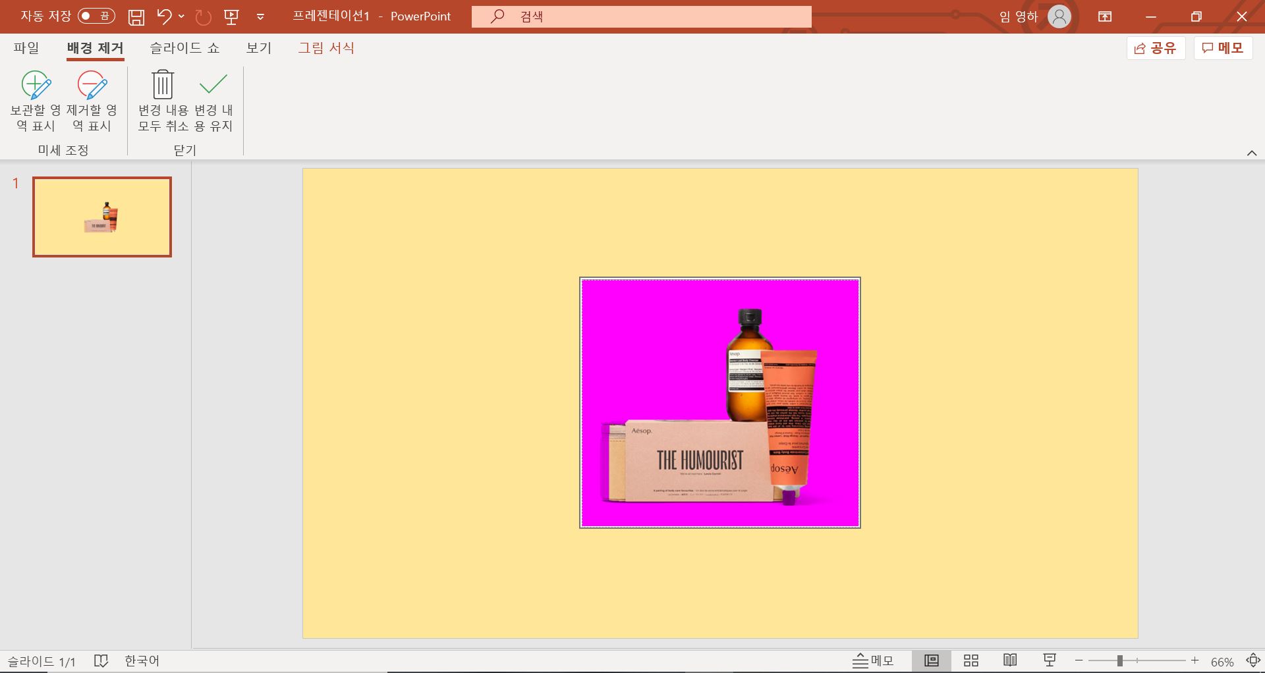Click the 한국어 language indicator

tap(142, 660)
